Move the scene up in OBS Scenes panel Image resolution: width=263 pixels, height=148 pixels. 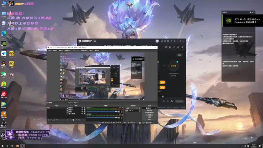coord(54,120)
